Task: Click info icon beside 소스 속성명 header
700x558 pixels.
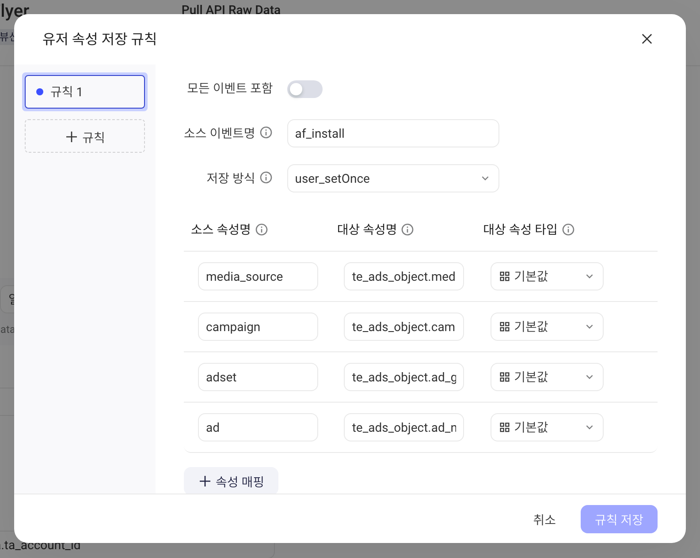Action: [262, 230]
